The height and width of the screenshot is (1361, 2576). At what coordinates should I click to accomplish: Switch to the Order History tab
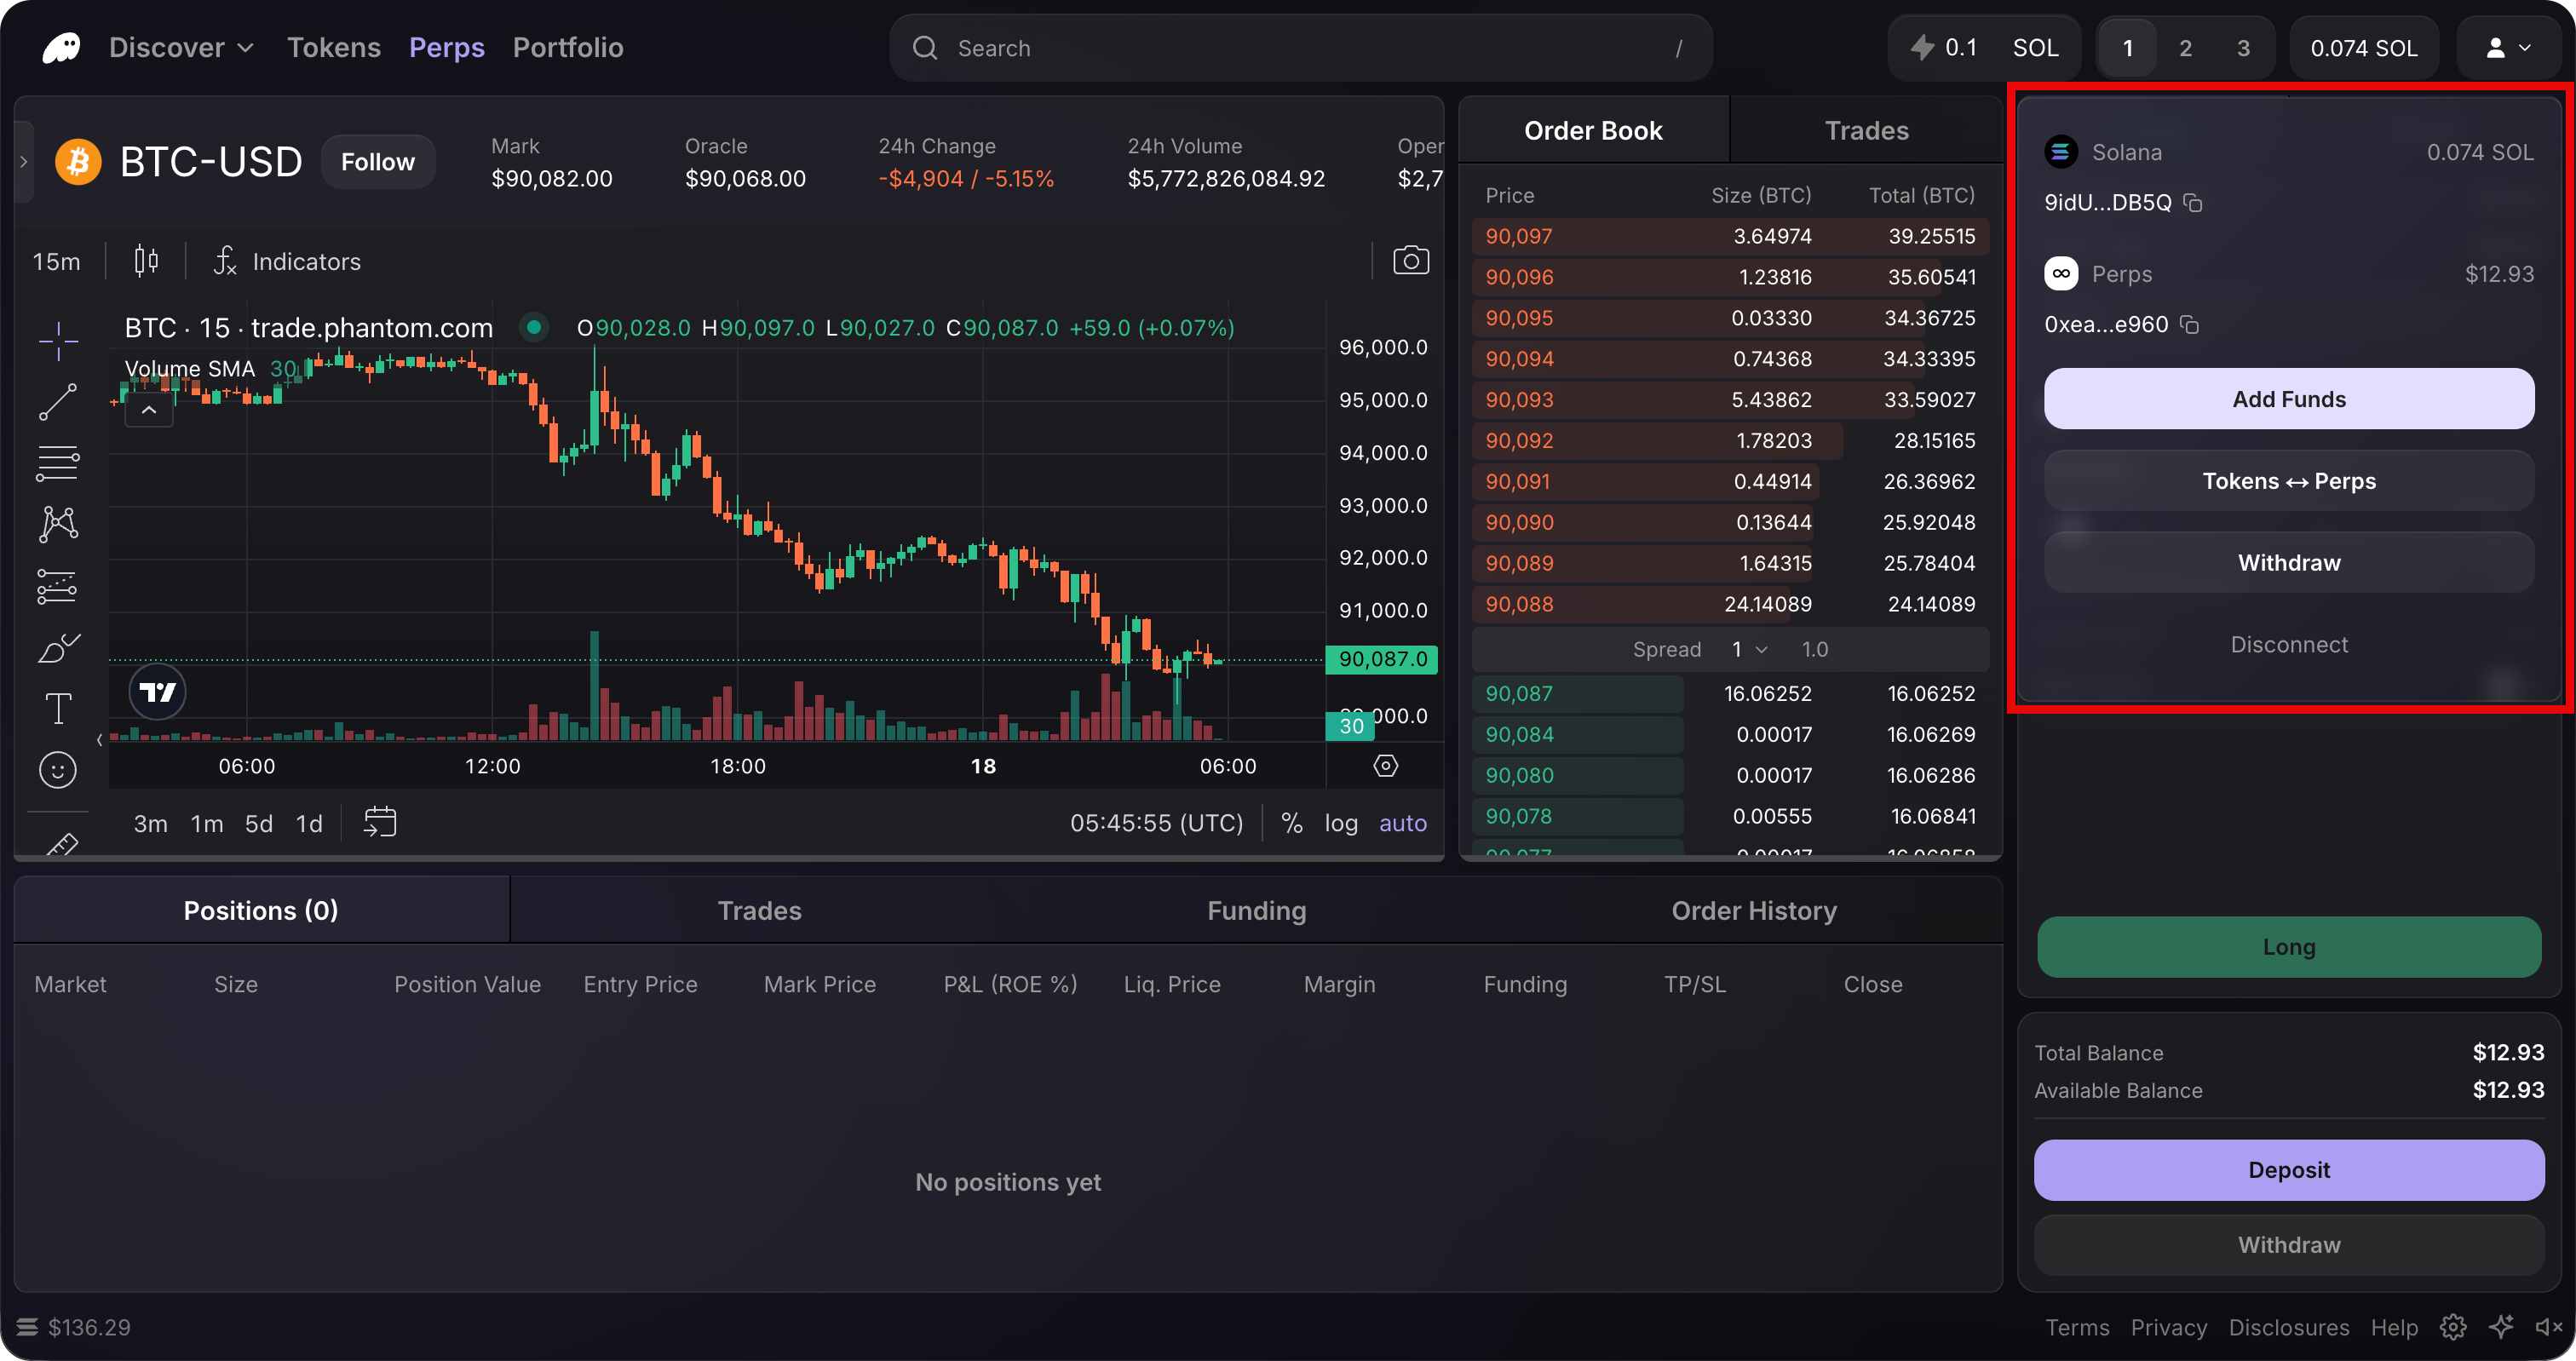coord(1753,910)
